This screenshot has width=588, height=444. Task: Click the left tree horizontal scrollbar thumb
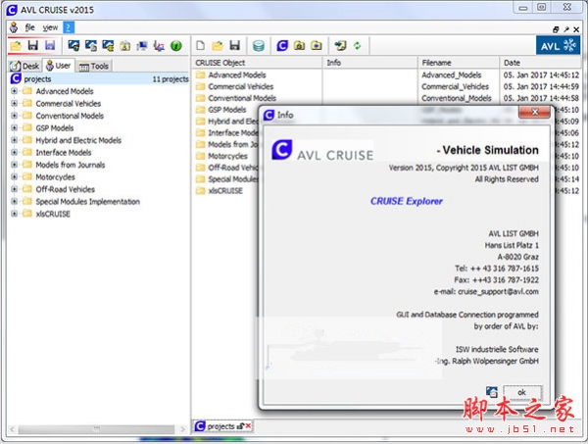(x=96, y=429)
